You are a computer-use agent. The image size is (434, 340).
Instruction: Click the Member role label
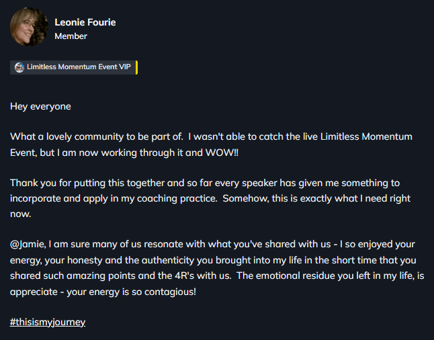click(71, 36)
